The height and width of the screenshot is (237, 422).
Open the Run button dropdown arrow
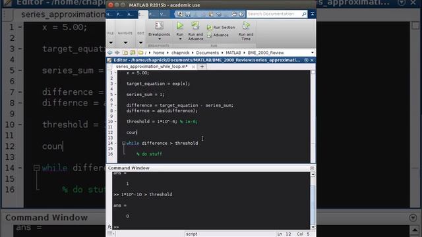click(180, 39)
